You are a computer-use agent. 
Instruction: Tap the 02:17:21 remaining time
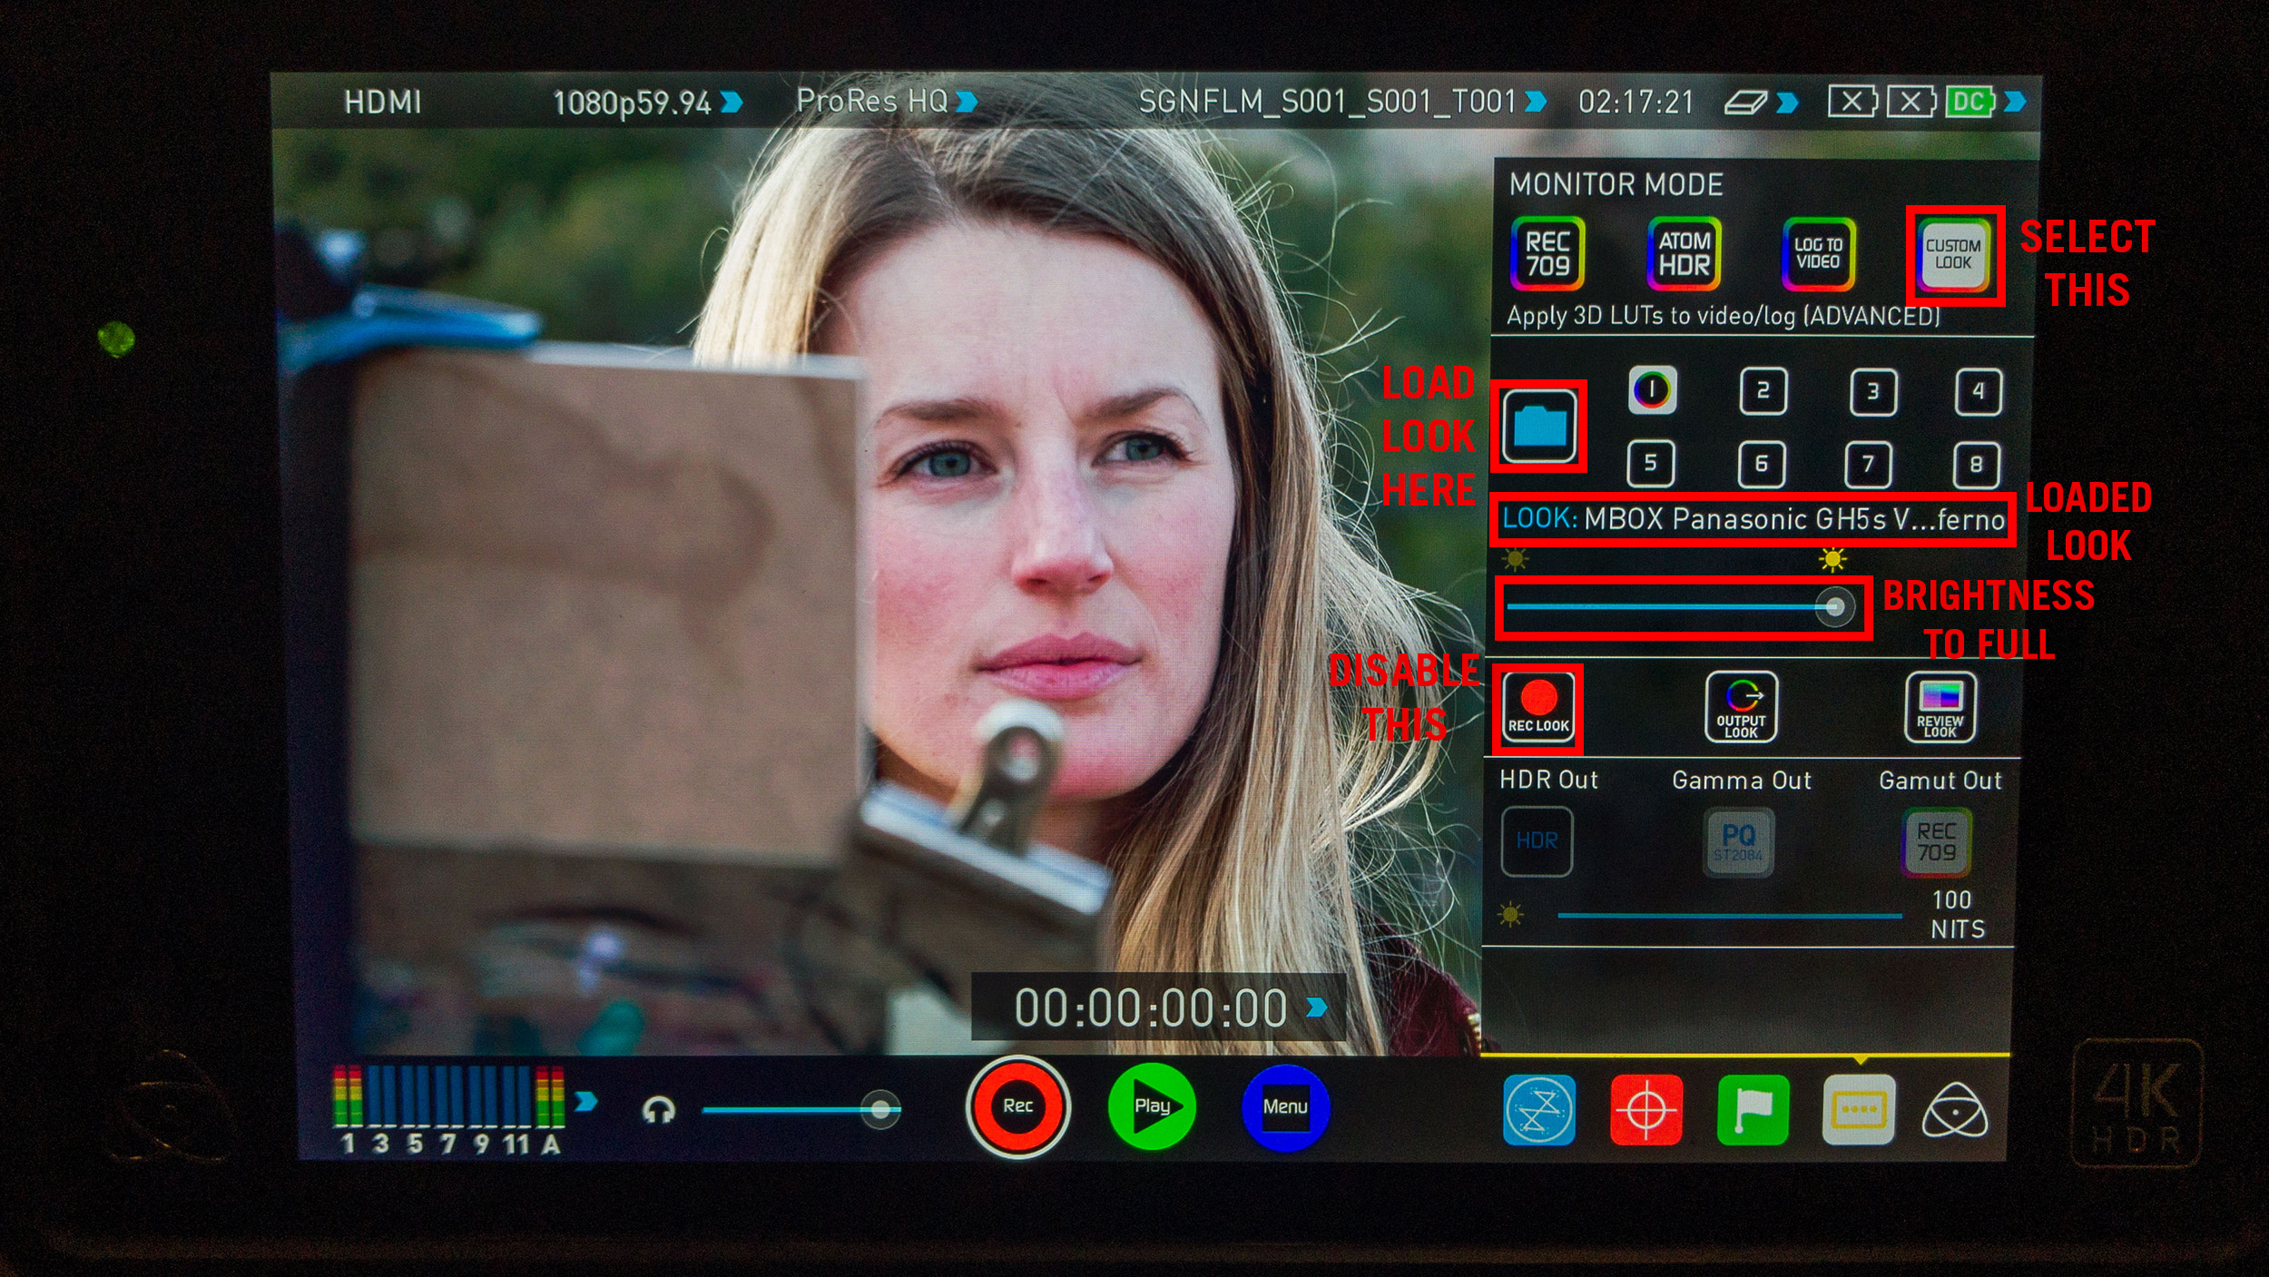(1635, 102)
